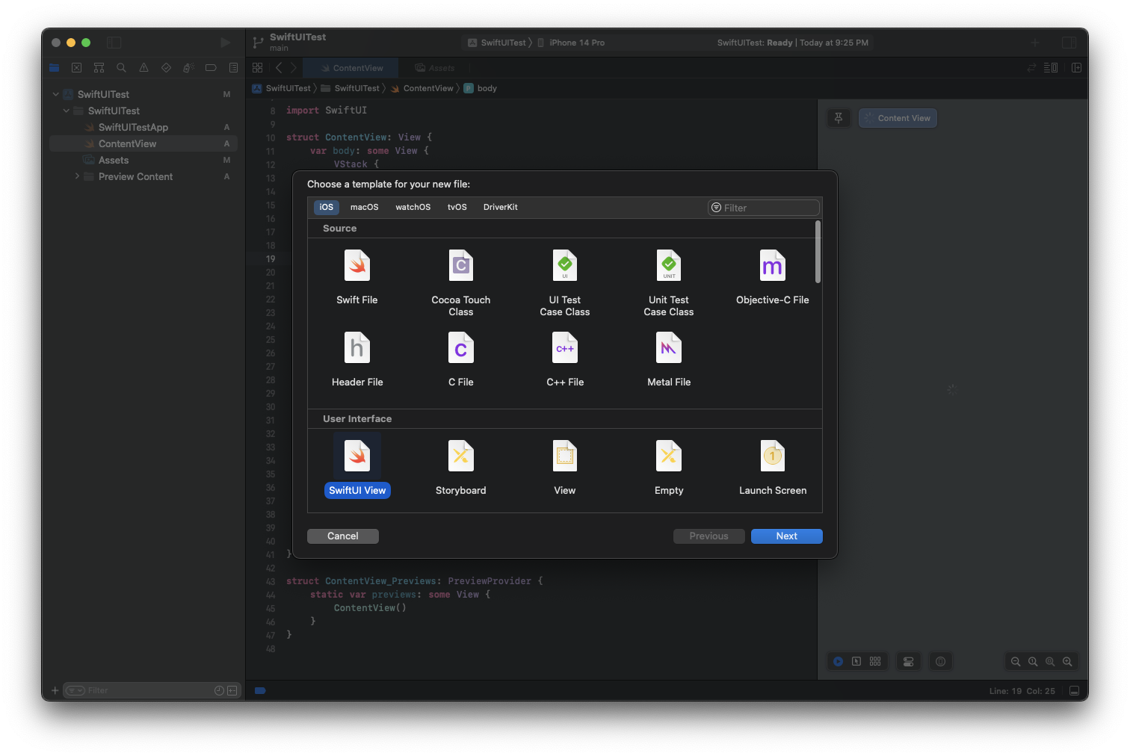Switch to the watchOS platform tab

pos(413,207)
